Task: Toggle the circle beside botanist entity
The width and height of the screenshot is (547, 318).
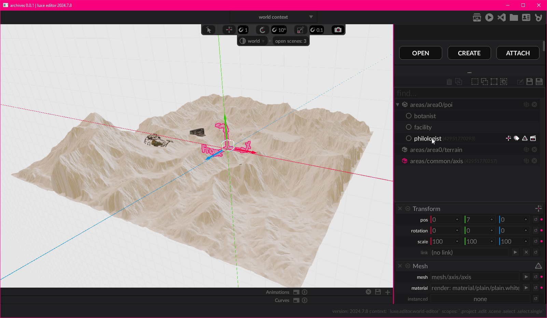Action: pyautogui.click(x=408, y=116)
